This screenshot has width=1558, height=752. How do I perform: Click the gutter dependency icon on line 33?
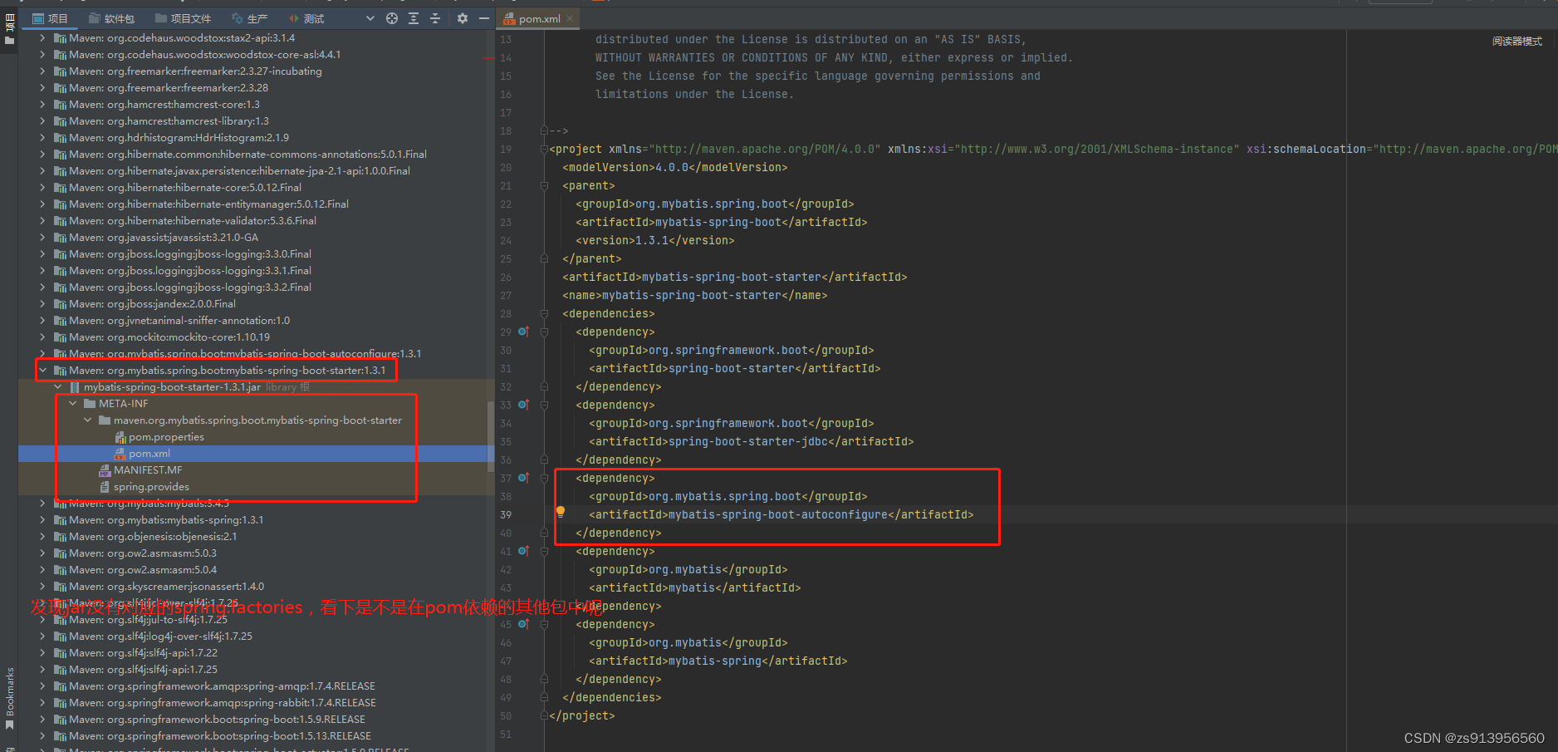[523, 405]
